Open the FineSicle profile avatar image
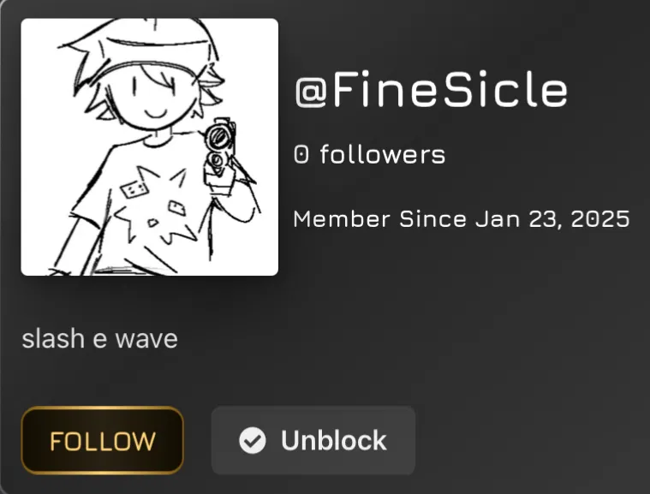Viewport: 650px width, 494px height. pyautogui.click(x=149, y=147)
